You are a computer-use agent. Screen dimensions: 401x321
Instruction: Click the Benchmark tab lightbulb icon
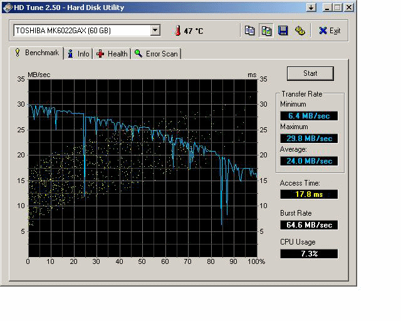[18, 52]
